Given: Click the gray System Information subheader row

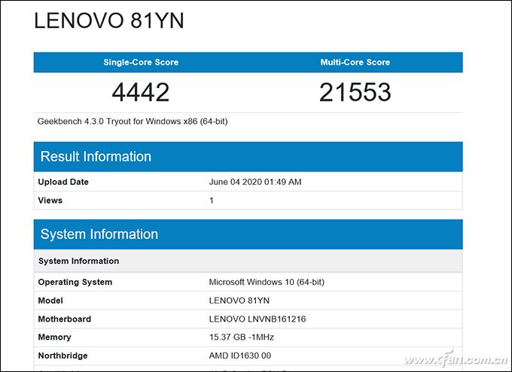Looking at the screenshot, I should click(x=78, y=261).
